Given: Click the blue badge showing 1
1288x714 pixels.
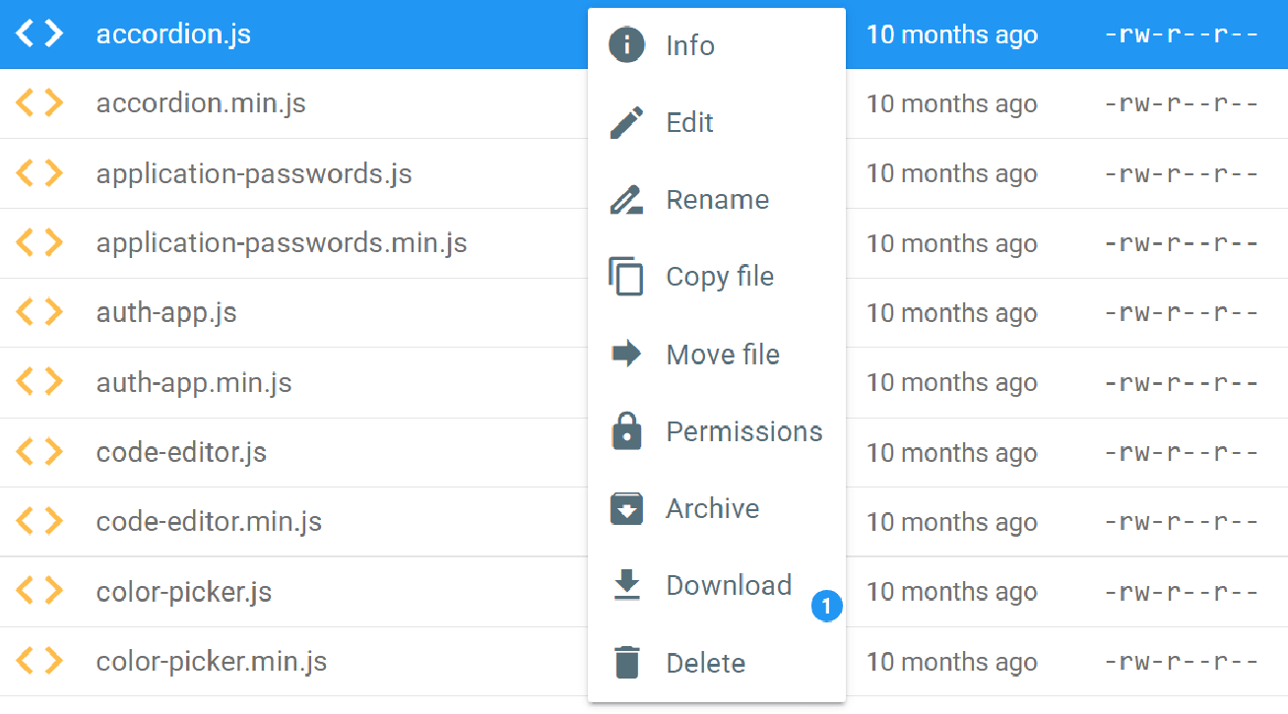Looking at the screenshot, I should (x=827, y=607).
